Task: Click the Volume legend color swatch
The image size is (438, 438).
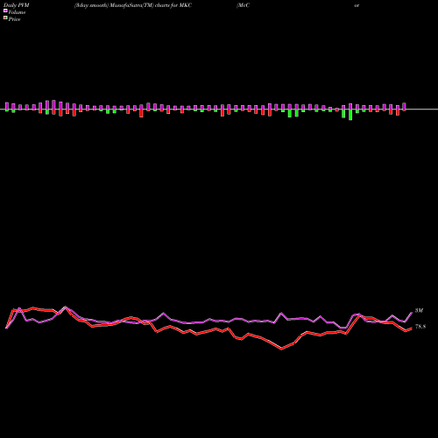Action: pos(5,11)
